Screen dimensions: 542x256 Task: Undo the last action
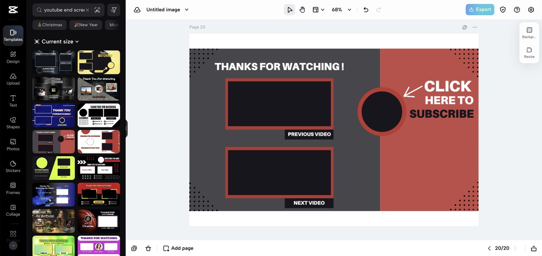tap(366, 10)
